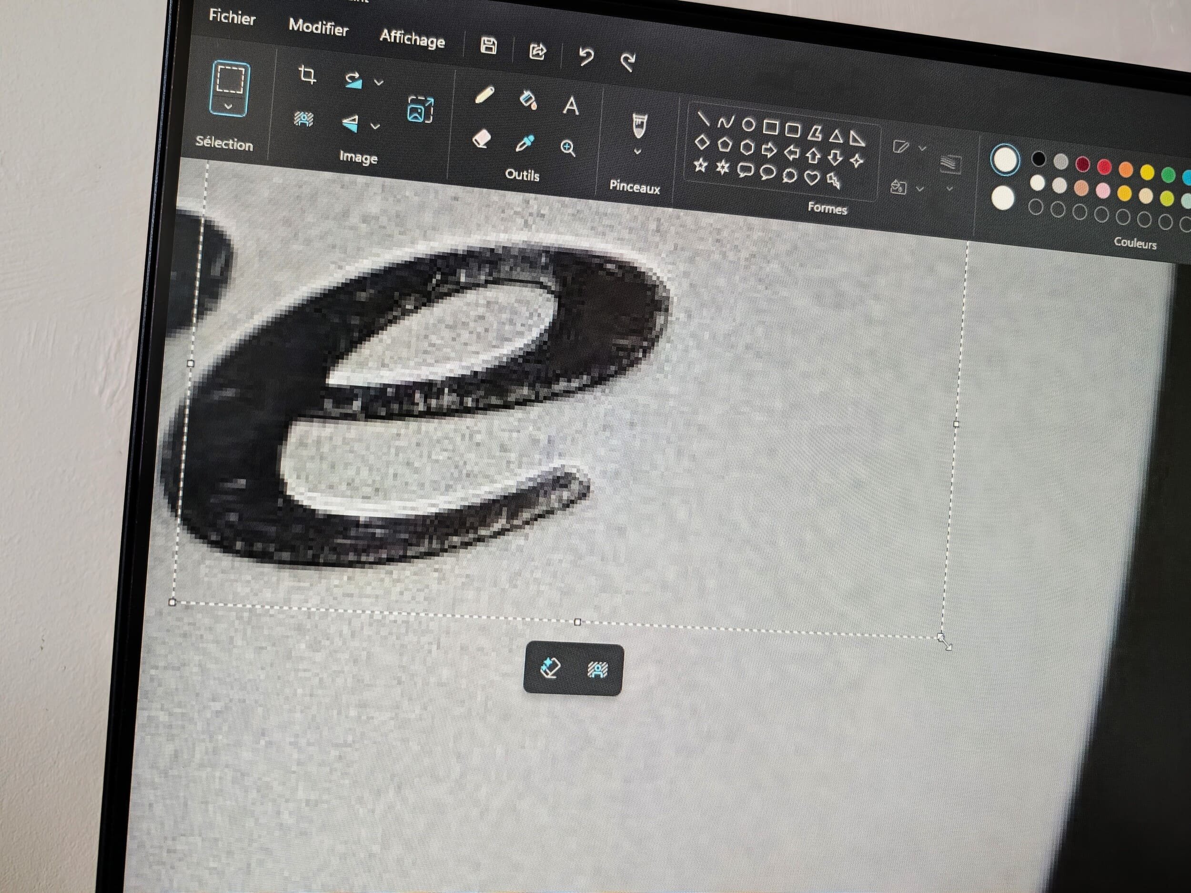
Task: Click the Save floppy disk icon
Action: (488, 46)
